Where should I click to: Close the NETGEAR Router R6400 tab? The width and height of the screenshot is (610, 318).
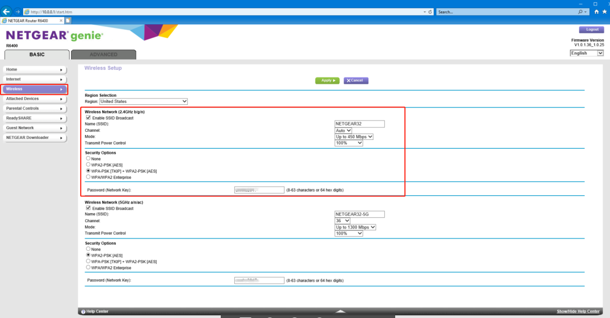point(61,20)
